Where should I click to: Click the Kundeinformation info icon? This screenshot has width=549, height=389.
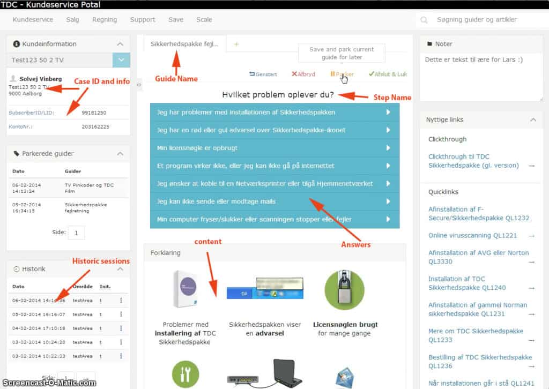click(x=16, y=44)
